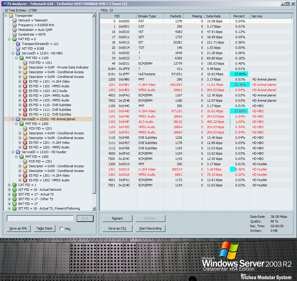Sort table by Packets column header

tap(173, 16)
